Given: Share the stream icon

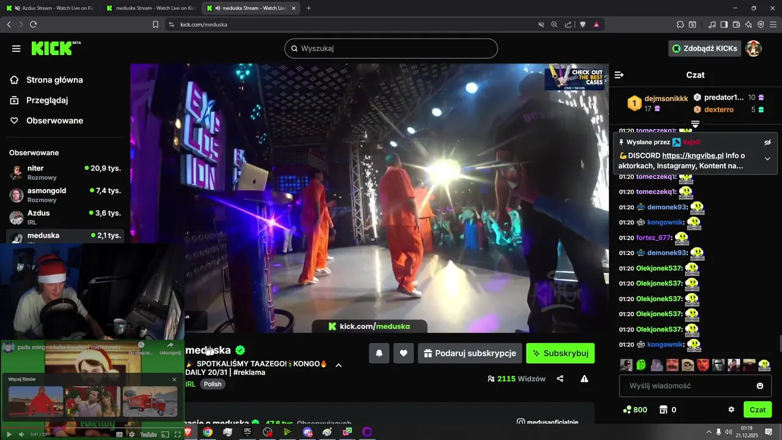Looking at the screenshot, I should [x=560, y=379].
